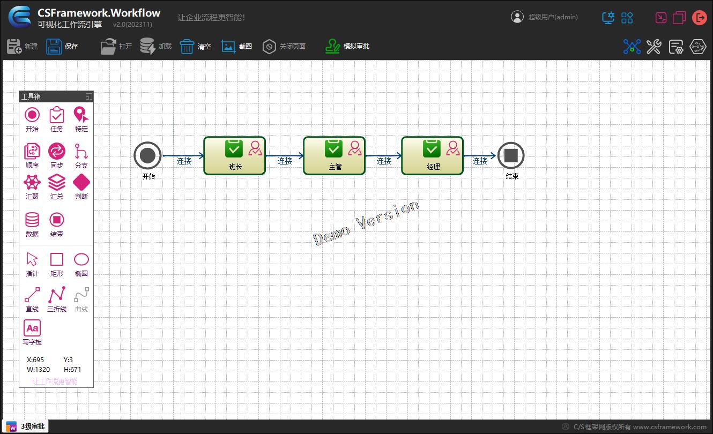The width and height of the screenshot is (713, 434).
Task: Select the 主管 task node
Action: [x=335, y=155]
